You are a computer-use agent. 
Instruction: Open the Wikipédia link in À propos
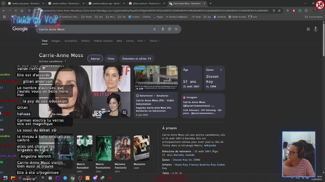tap(210, 145)
